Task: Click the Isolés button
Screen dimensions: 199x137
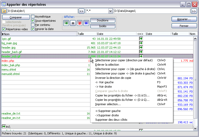Action: tap(103, 26)
